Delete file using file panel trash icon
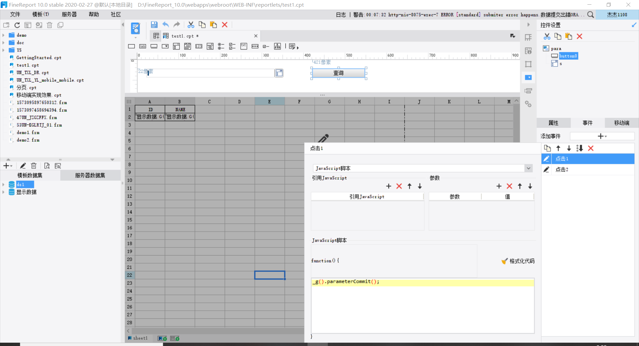639x346 pixels. (x=50, y=25)
